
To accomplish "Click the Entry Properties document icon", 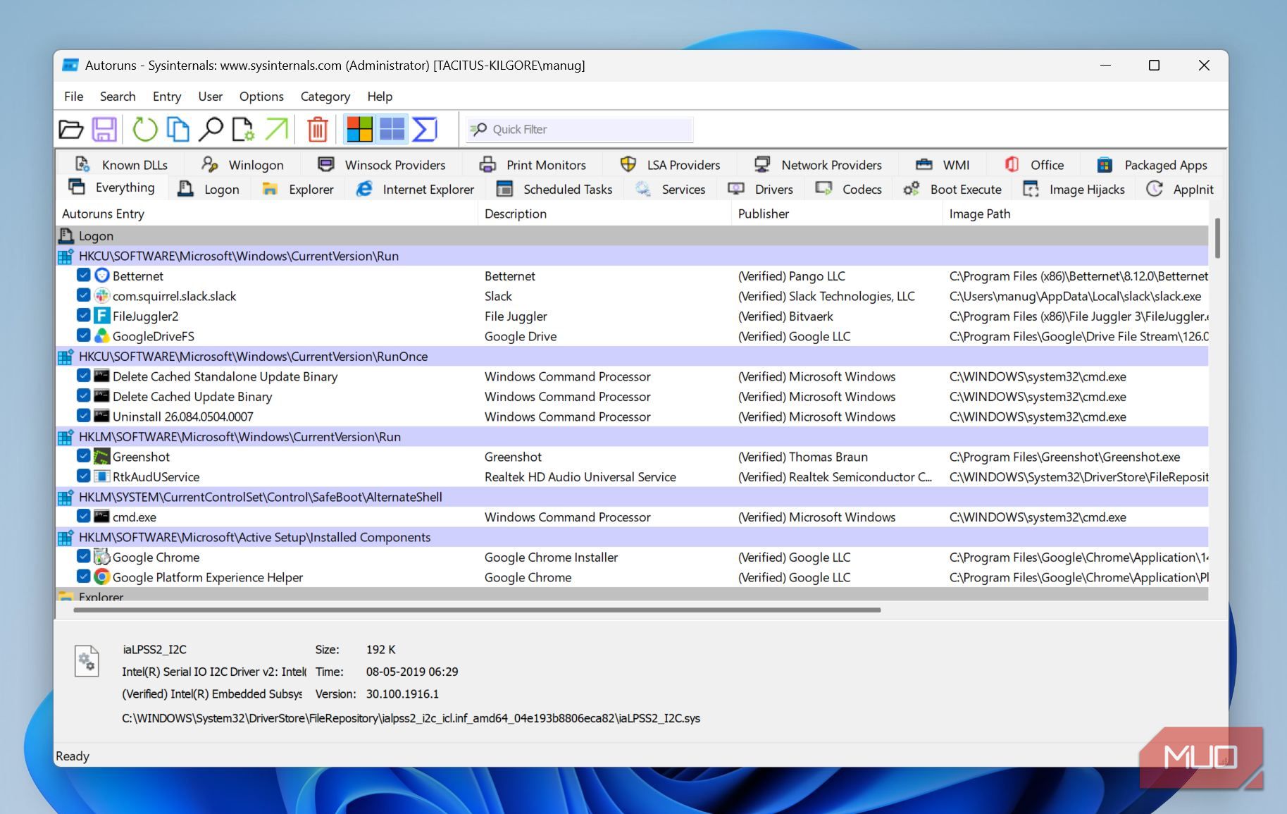I will point(243,129).
